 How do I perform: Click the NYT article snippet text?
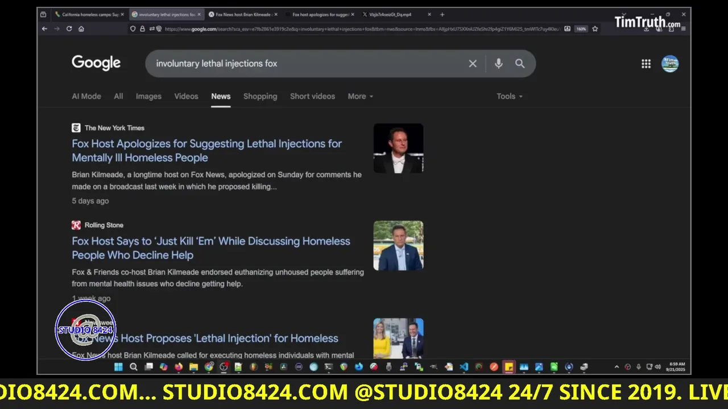217,181
